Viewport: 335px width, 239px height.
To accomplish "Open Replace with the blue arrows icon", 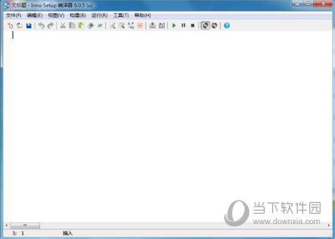I will [x=131, y=26].
